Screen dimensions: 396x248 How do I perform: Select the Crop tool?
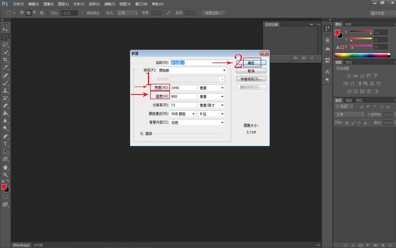tap(5, 60)
